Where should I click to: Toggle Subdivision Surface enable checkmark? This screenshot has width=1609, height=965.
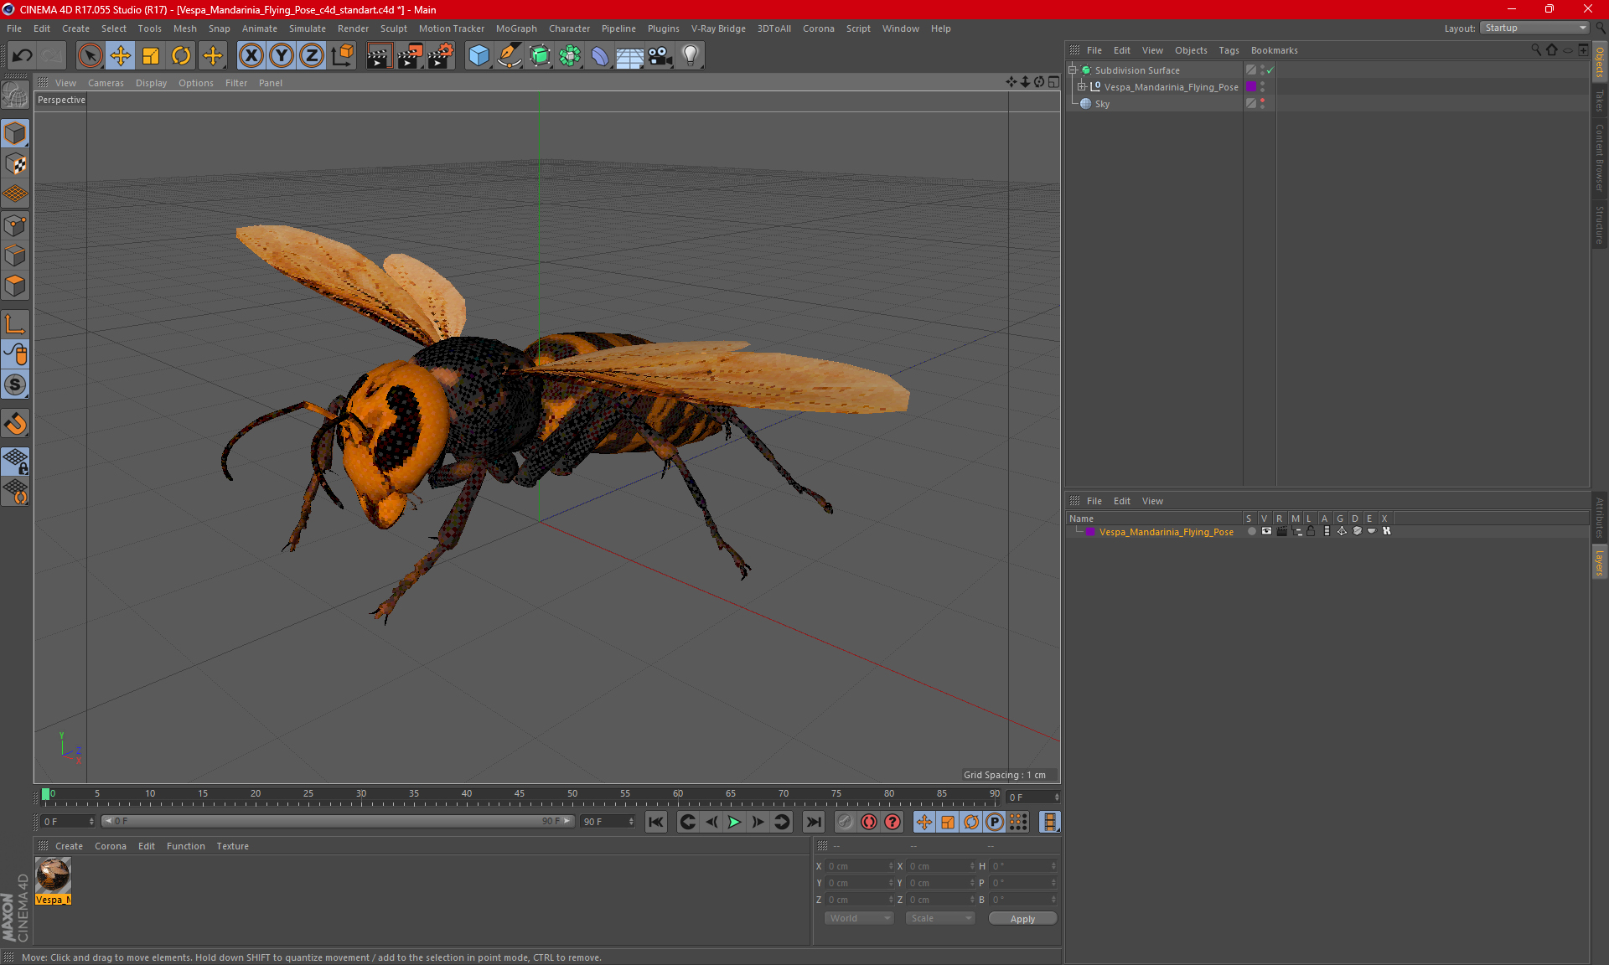[x=1270, y=70]
